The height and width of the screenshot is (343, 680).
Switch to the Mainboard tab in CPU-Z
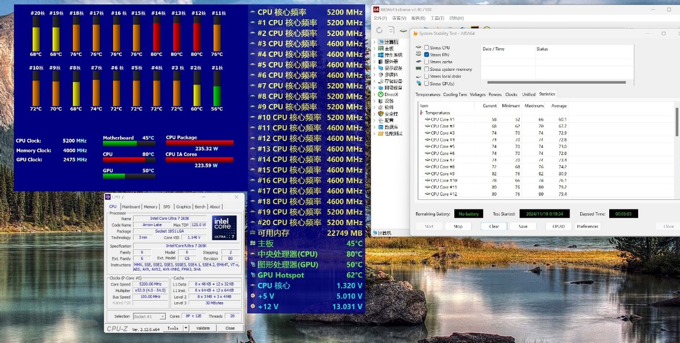[x=131, y=207]
